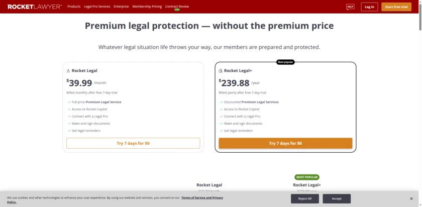
Task: Start Rocket Legal+ yearly 7-day trial
Action: (x=285, y=143)
